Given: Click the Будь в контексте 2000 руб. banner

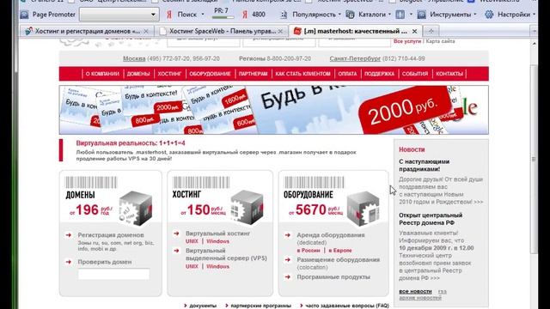Looking at the screenshot, I should pos(273,110).
